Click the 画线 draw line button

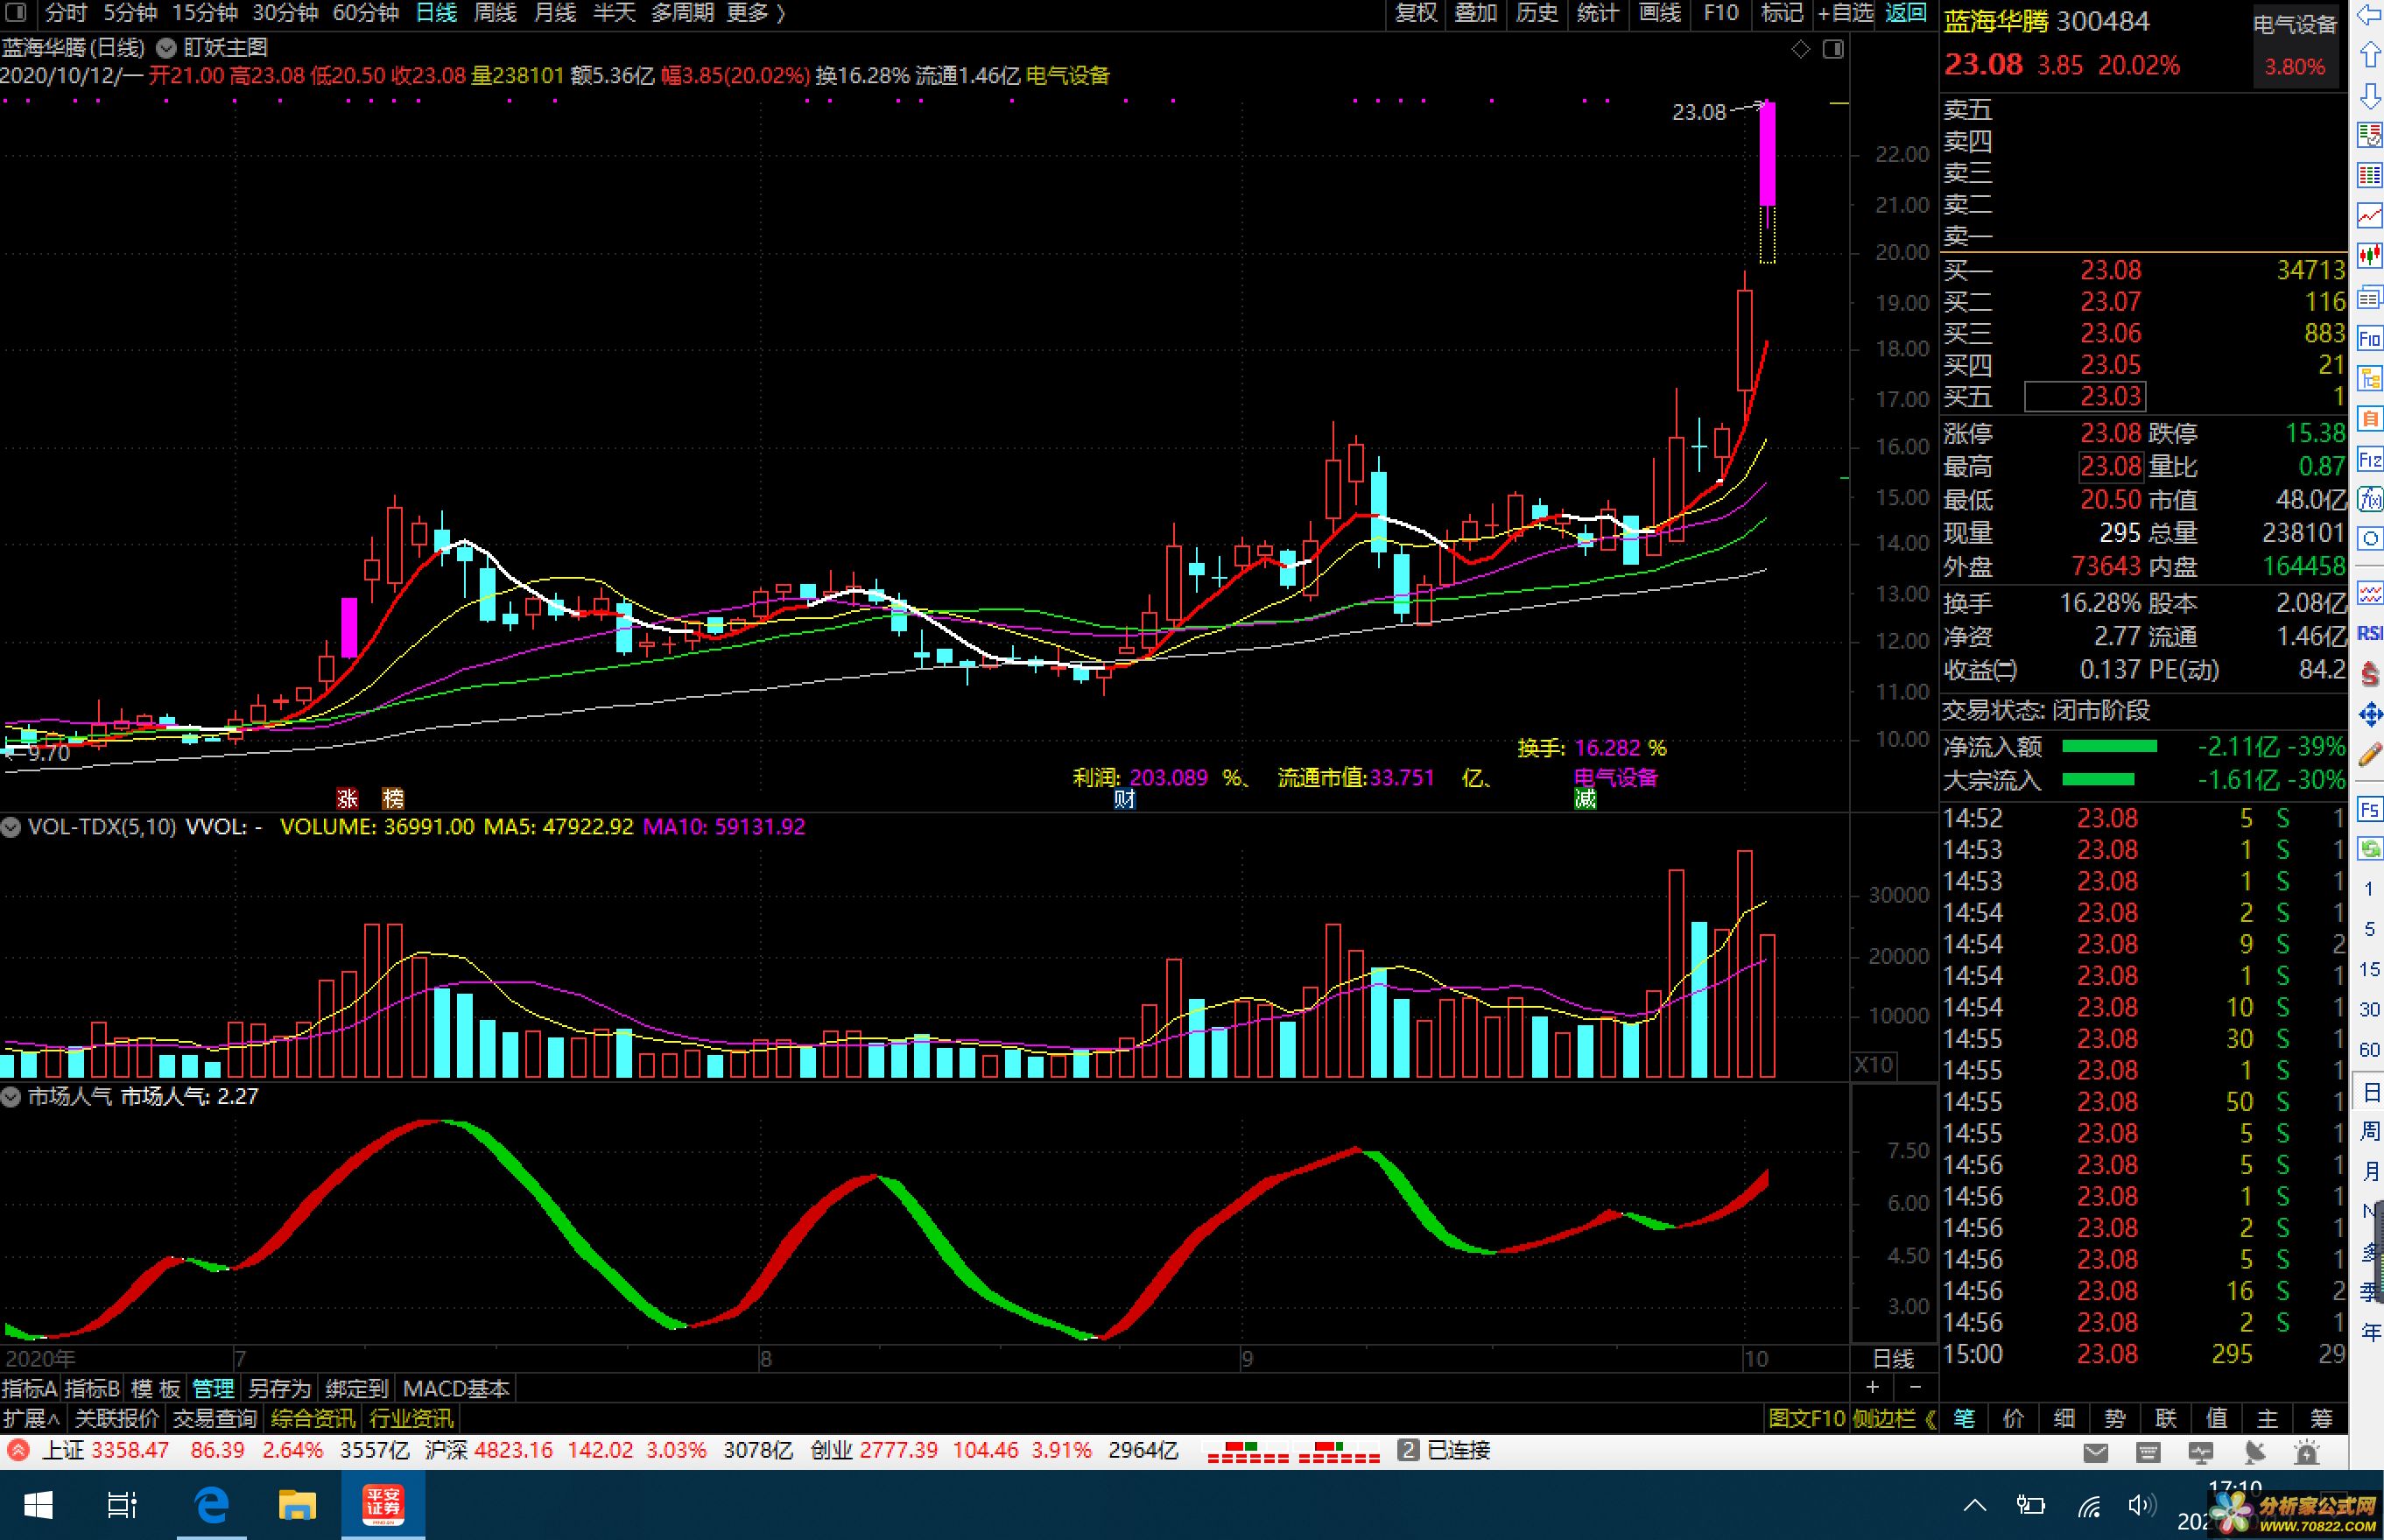tap(1660, 13)
